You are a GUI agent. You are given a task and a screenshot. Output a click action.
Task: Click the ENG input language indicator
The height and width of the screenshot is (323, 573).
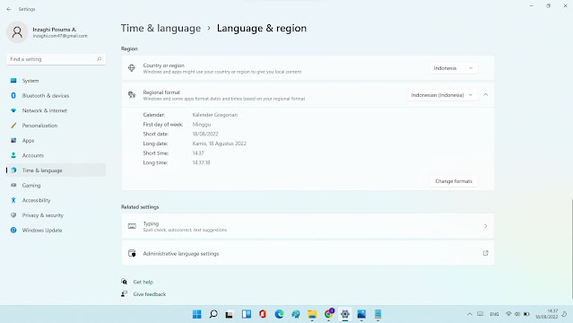(x=494, y=314)
